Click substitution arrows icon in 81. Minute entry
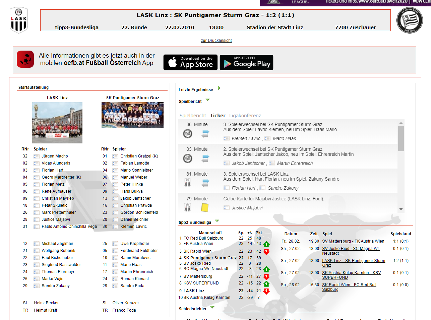This screenshot has width=431, height=320. (205, 183)
